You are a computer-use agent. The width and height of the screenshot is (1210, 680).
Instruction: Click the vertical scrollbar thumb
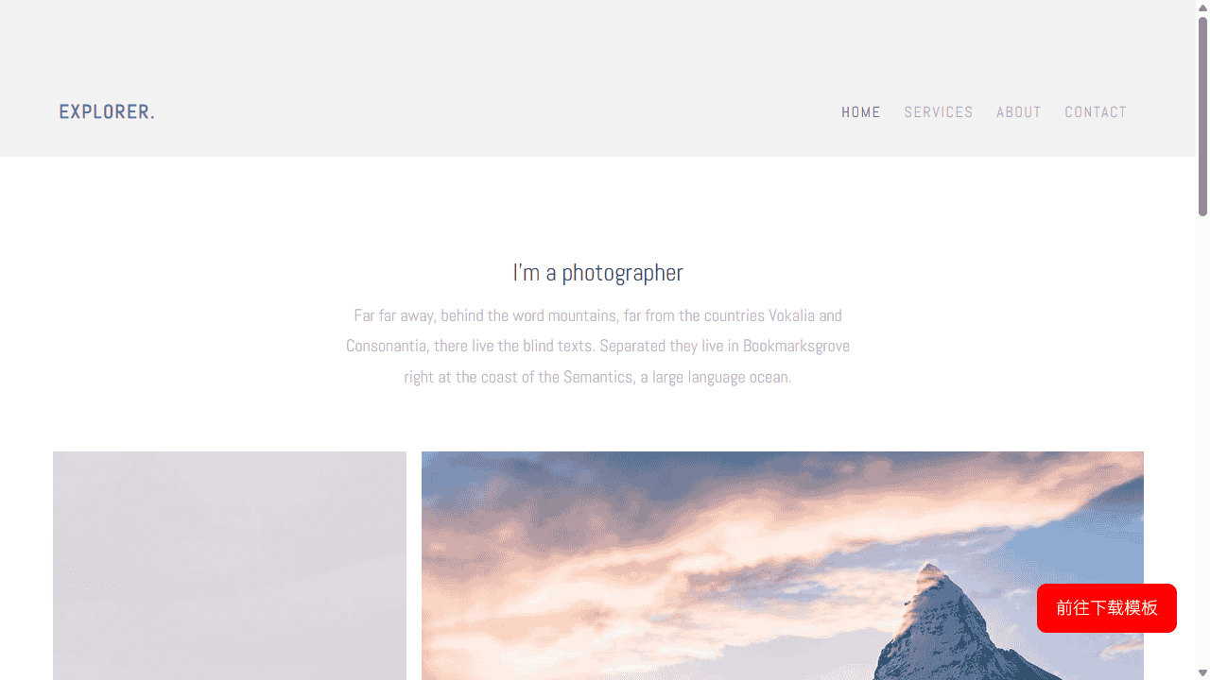[1203, 115]
